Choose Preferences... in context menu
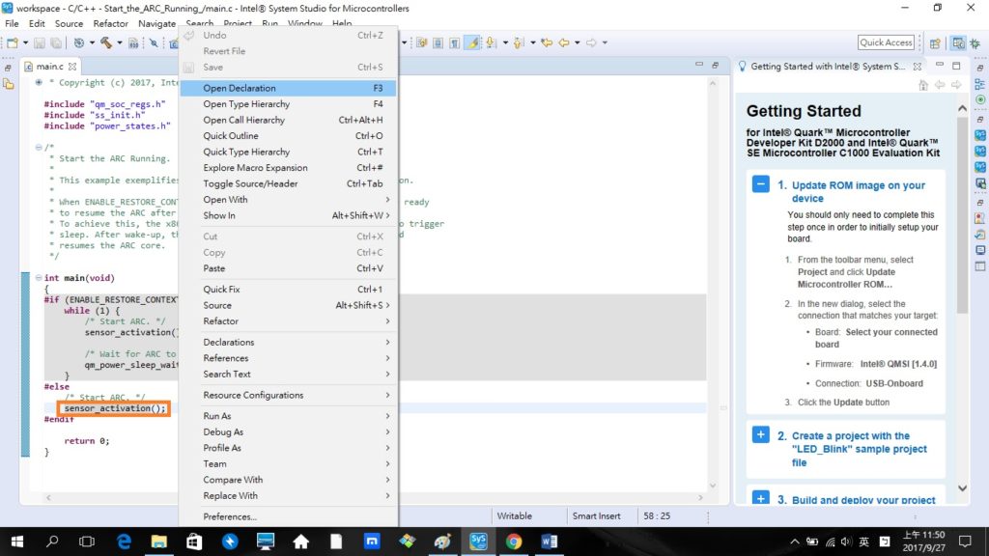The width and height of the screenshot is (989, 556). 288,516
